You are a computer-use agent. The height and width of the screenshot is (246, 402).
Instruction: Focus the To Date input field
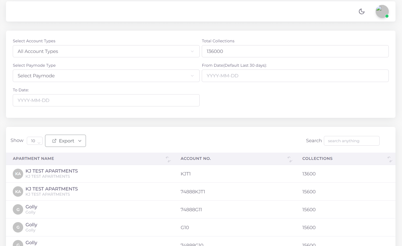point(106,100)
